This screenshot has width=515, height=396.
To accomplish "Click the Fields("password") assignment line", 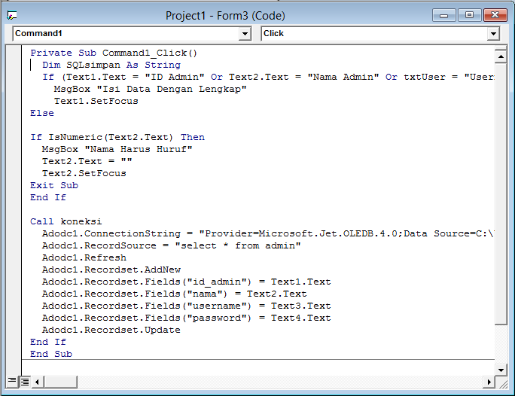I will [187, 318].
